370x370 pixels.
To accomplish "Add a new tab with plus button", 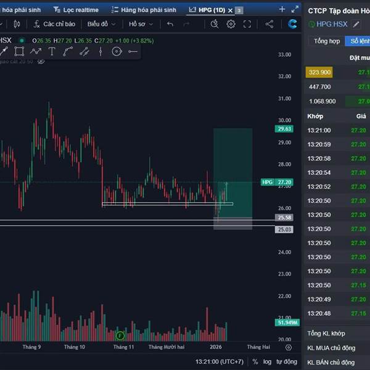I will coord(282,9).
